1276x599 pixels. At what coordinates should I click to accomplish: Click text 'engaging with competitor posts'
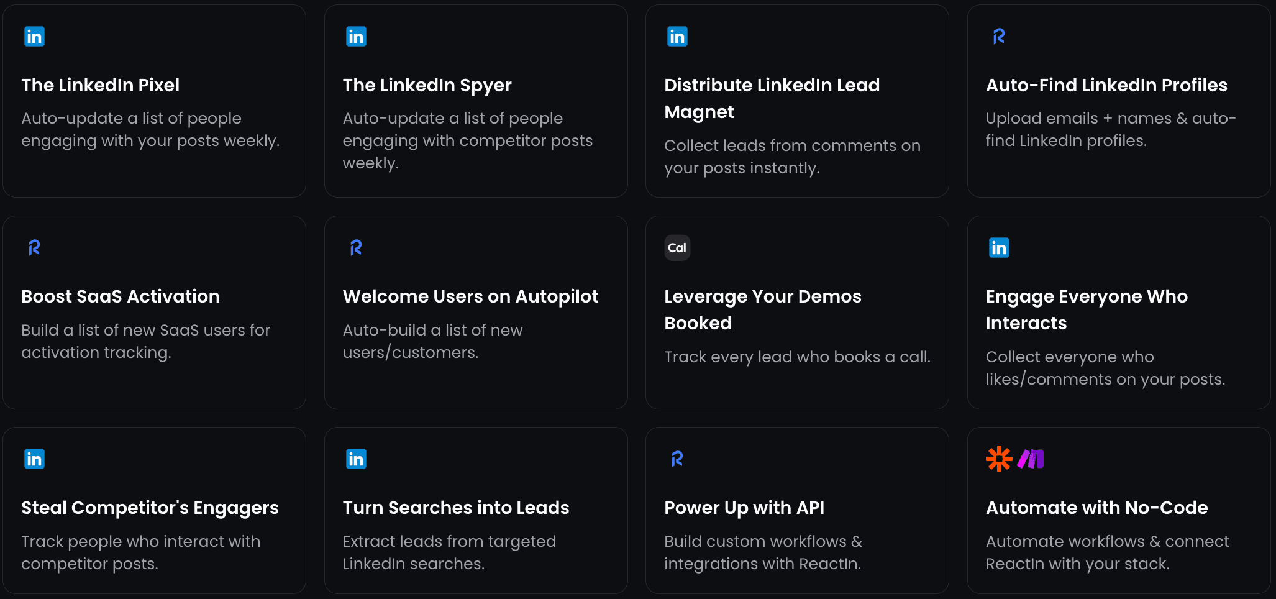click(467, 141)
